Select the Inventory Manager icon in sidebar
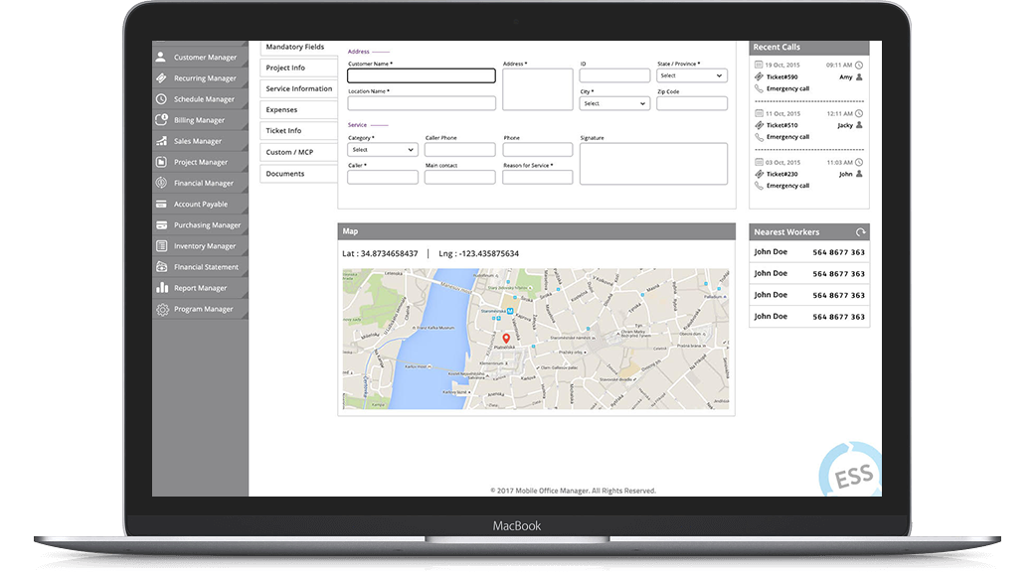This screenshot has width=1036, height=572. click(x=162, y=246)
